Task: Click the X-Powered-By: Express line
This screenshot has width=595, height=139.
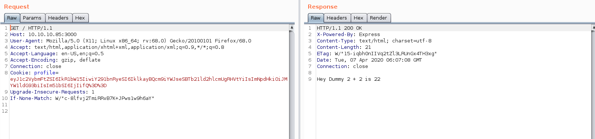Action: [348, 35]
